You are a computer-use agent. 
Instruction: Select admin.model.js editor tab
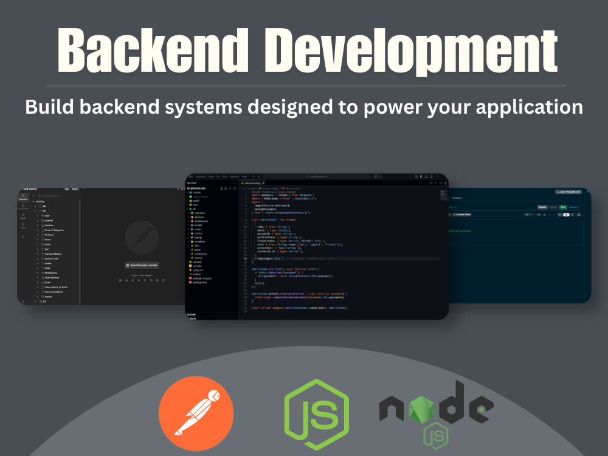click(253, 183)
